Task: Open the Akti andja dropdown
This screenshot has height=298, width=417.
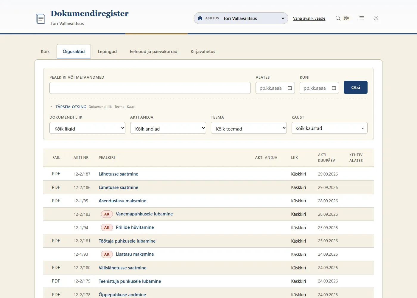Action: tap(168, 128)
